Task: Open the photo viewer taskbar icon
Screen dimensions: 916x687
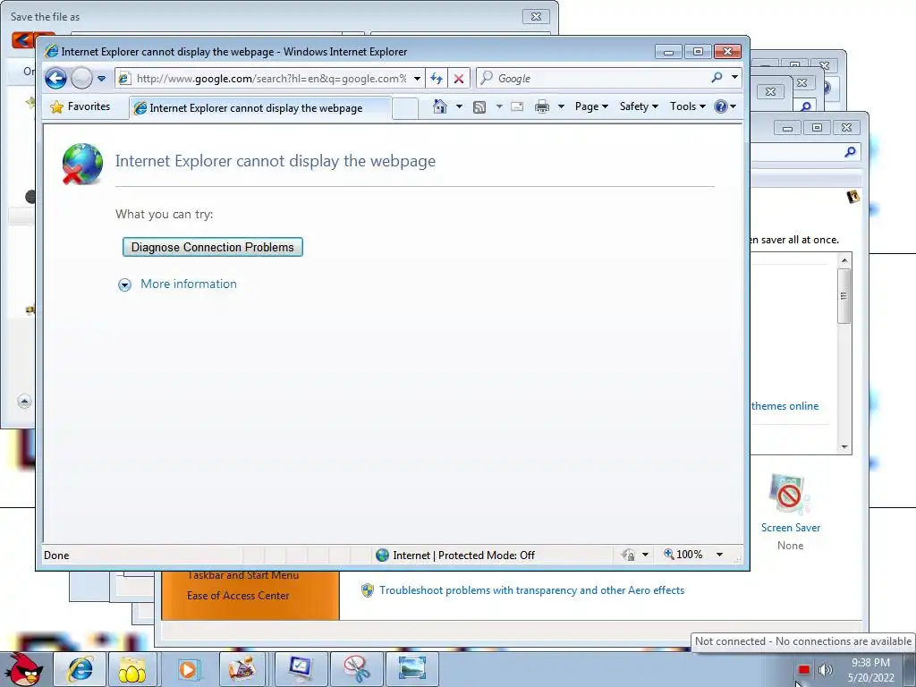Action: [411, 669]
